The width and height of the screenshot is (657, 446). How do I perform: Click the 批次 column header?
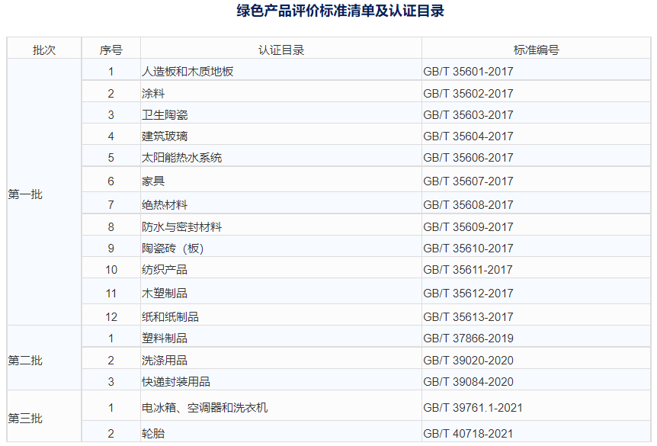[44, 50]
